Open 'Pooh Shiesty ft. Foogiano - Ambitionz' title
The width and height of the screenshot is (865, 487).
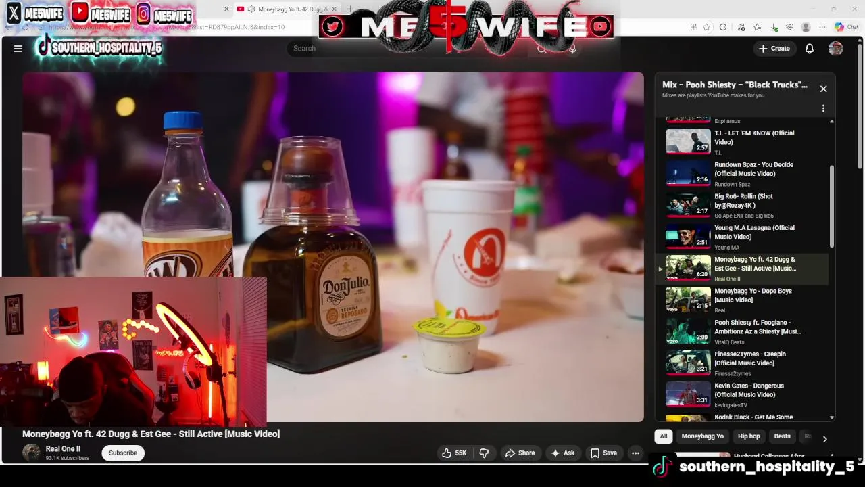758,327
